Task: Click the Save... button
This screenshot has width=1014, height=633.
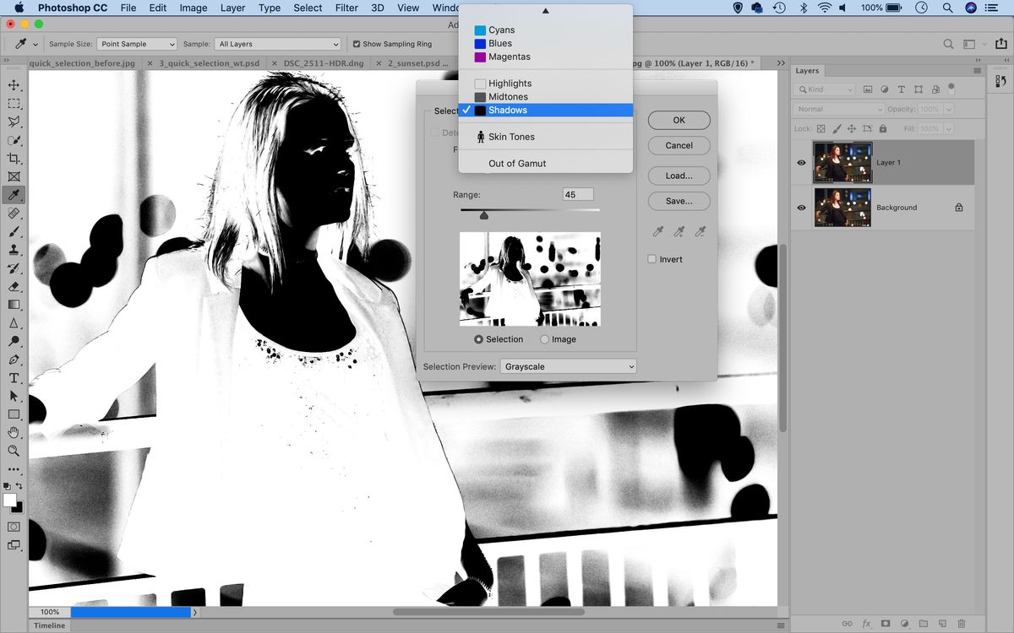Action: pos(679,201)
